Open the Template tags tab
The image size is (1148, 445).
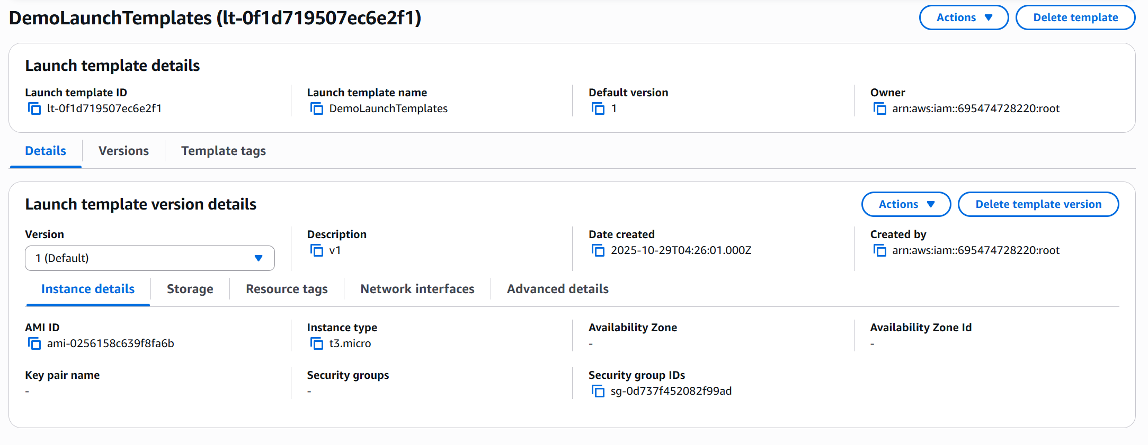click(223, 151)
